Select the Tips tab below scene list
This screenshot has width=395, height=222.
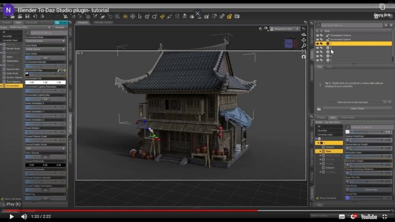(x=319, y=67)
